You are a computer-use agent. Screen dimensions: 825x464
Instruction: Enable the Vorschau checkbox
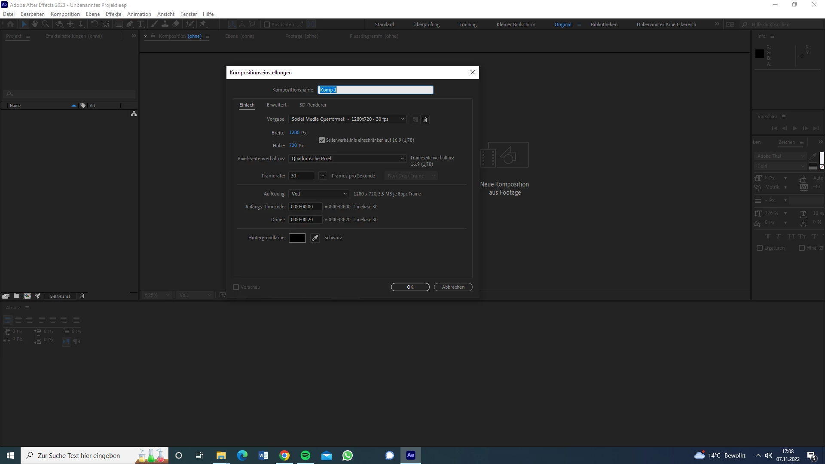click(236, 287)
